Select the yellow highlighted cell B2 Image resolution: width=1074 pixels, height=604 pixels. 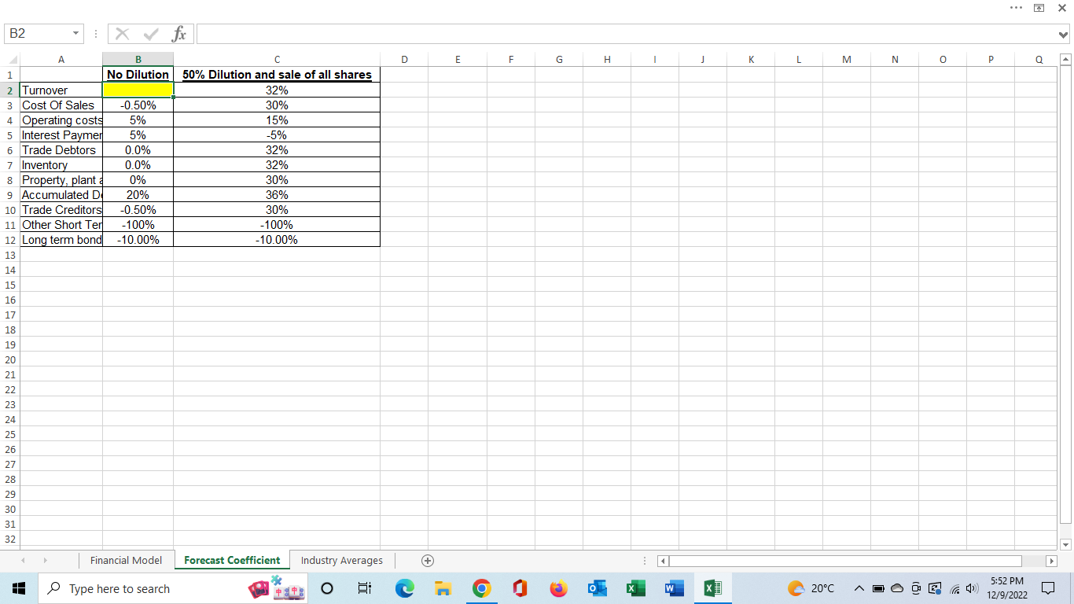pyautogui.click(x=138, y=90)
